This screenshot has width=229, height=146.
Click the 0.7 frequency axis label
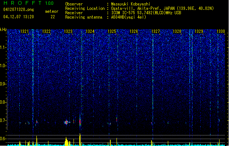3,120
